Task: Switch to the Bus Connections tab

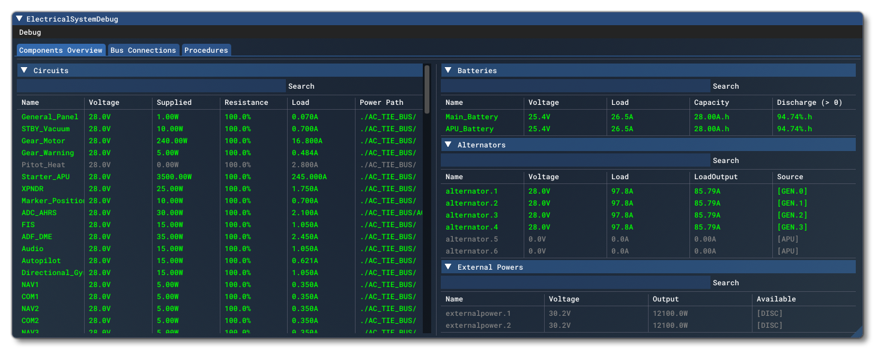Action: [143, 50]
